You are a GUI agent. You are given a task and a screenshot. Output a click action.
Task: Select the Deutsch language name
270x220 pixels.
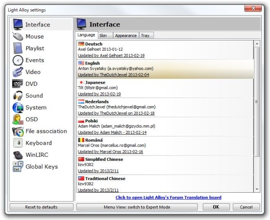tap(94, 44)
